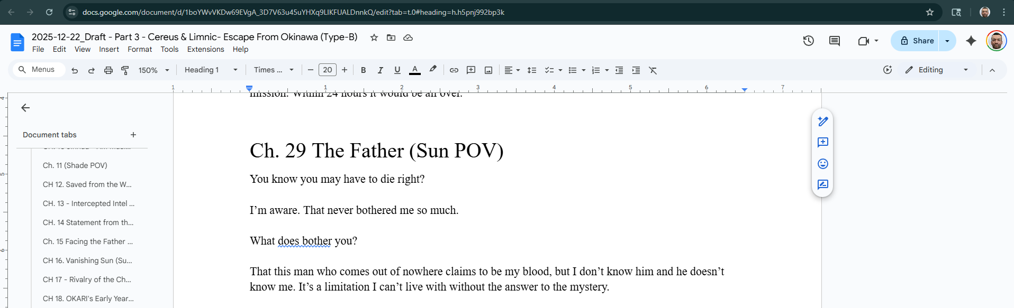The height and width of the screenshot is (308, 1014).
Task: Open the Insert menu
Action: click(x=109, y=49)
